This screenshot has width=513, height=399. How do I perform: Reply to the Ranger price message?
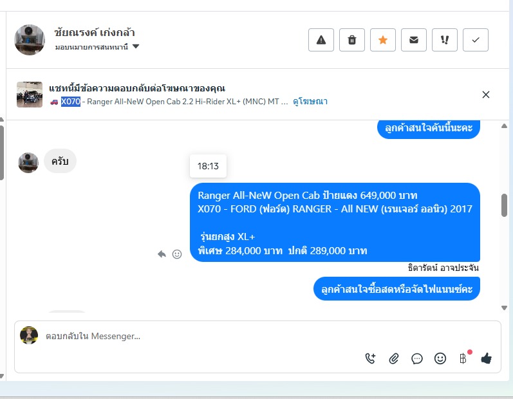[x=162, y=254]
